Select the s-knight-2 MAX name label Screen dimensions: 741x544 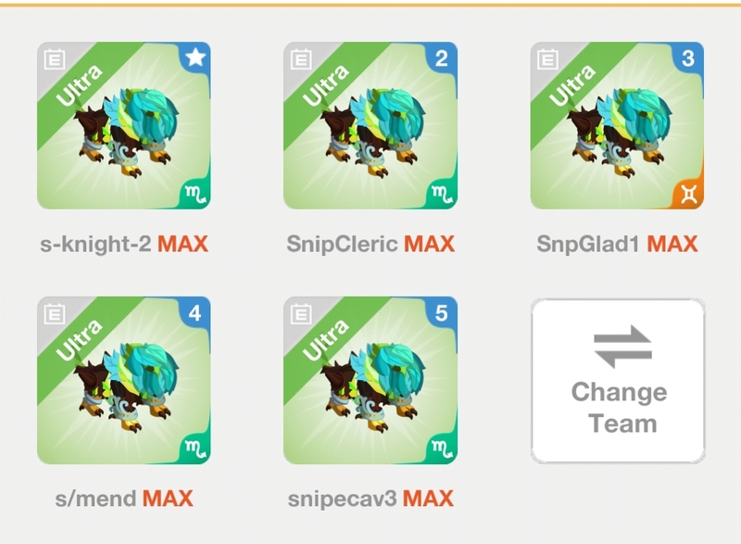tap(124, 245)
